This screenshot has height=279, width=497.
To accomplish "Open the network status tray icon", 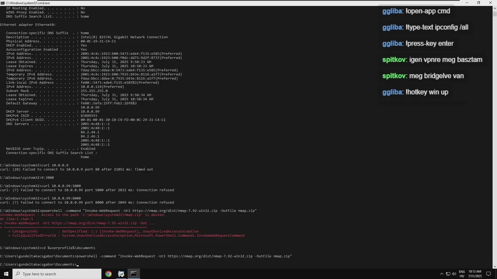I will [448, 274].
